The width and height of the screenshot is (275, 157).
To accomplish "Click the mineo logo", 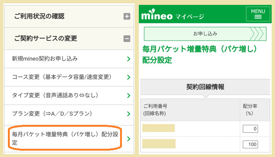I will point(156,16).
